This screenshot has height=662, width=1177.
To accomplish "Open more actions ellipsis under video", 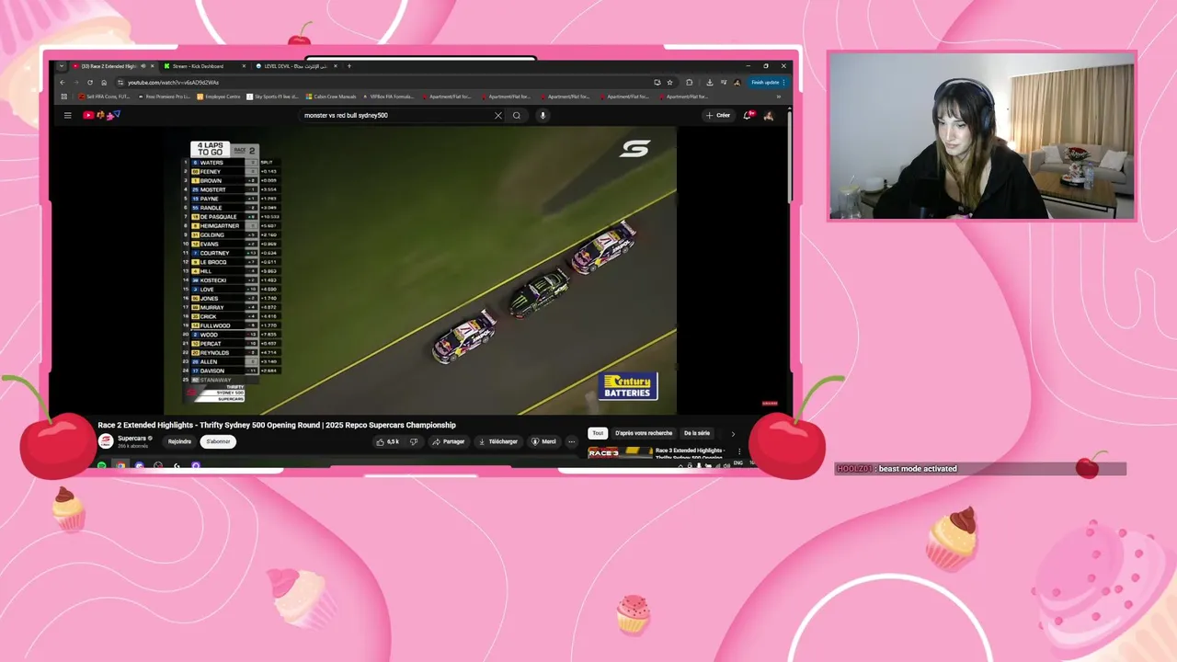I will (571, 441).
